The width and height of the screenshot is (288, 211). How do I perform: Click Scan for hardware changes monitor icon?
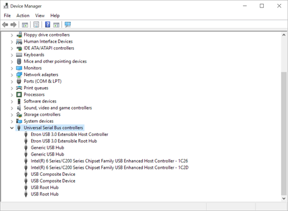tap(67, 25)
